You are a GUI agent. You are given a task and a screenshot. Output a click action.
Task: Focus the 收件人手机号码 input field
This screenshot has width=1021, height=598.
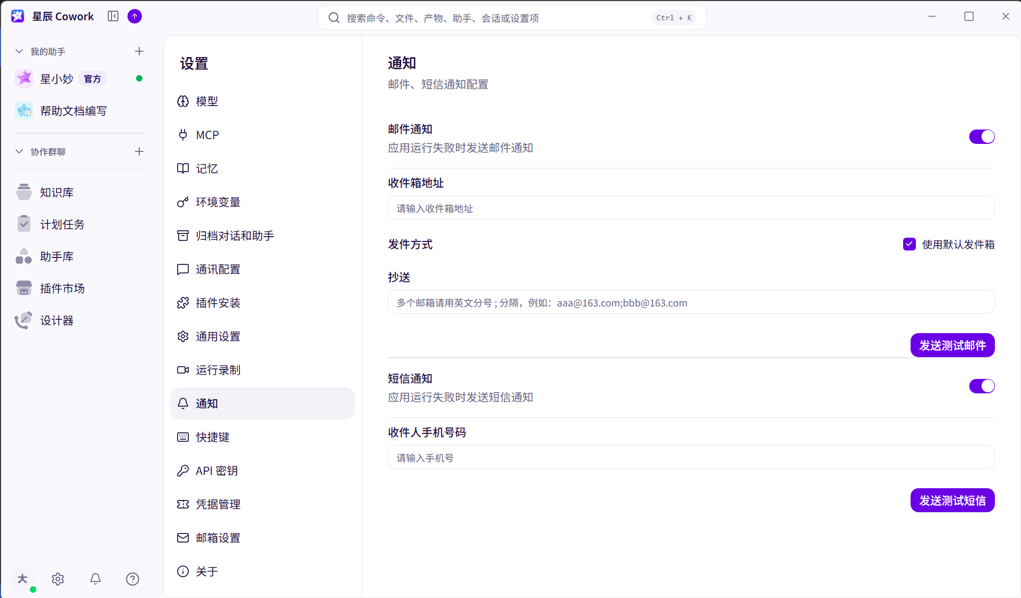coord(691,457)
